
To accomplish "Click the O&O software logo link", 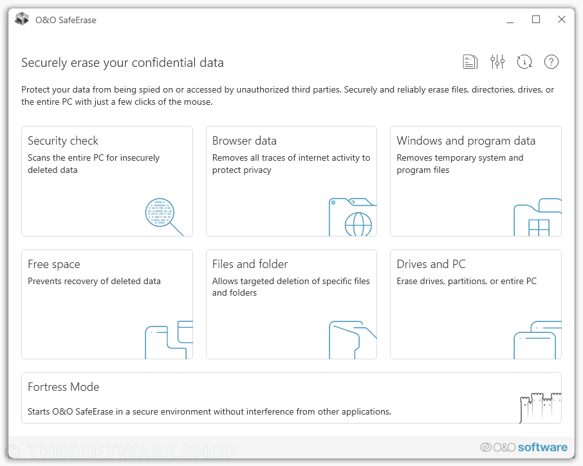I will 524,447.
